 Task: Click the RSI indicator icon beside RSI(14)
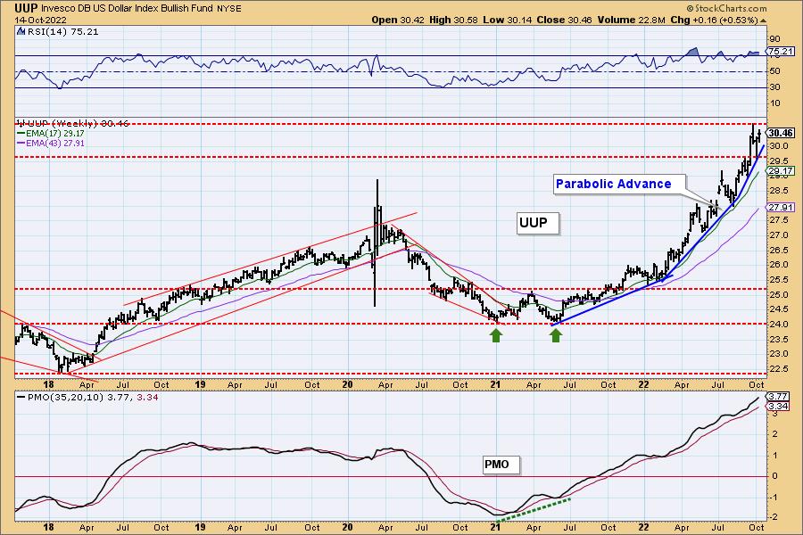[x=21, y=31]
